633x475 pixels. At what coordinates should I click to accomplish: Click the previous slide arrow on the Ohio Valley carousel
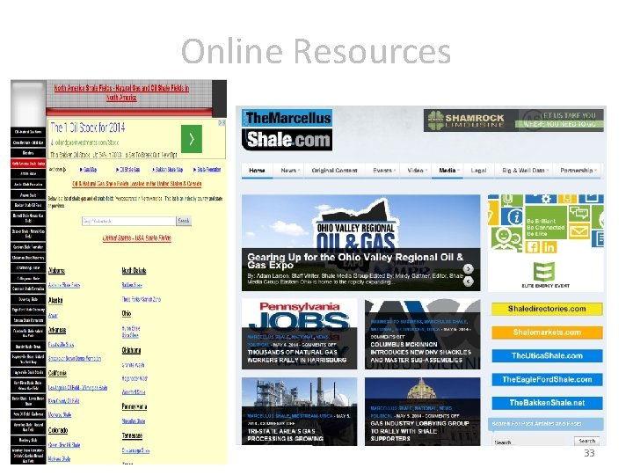coord(468,281)
